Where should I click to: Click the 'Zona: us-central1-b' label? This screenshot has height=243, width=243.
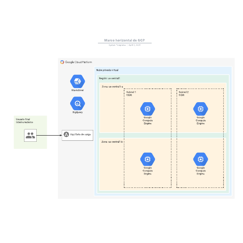click(x=112, y=142)
